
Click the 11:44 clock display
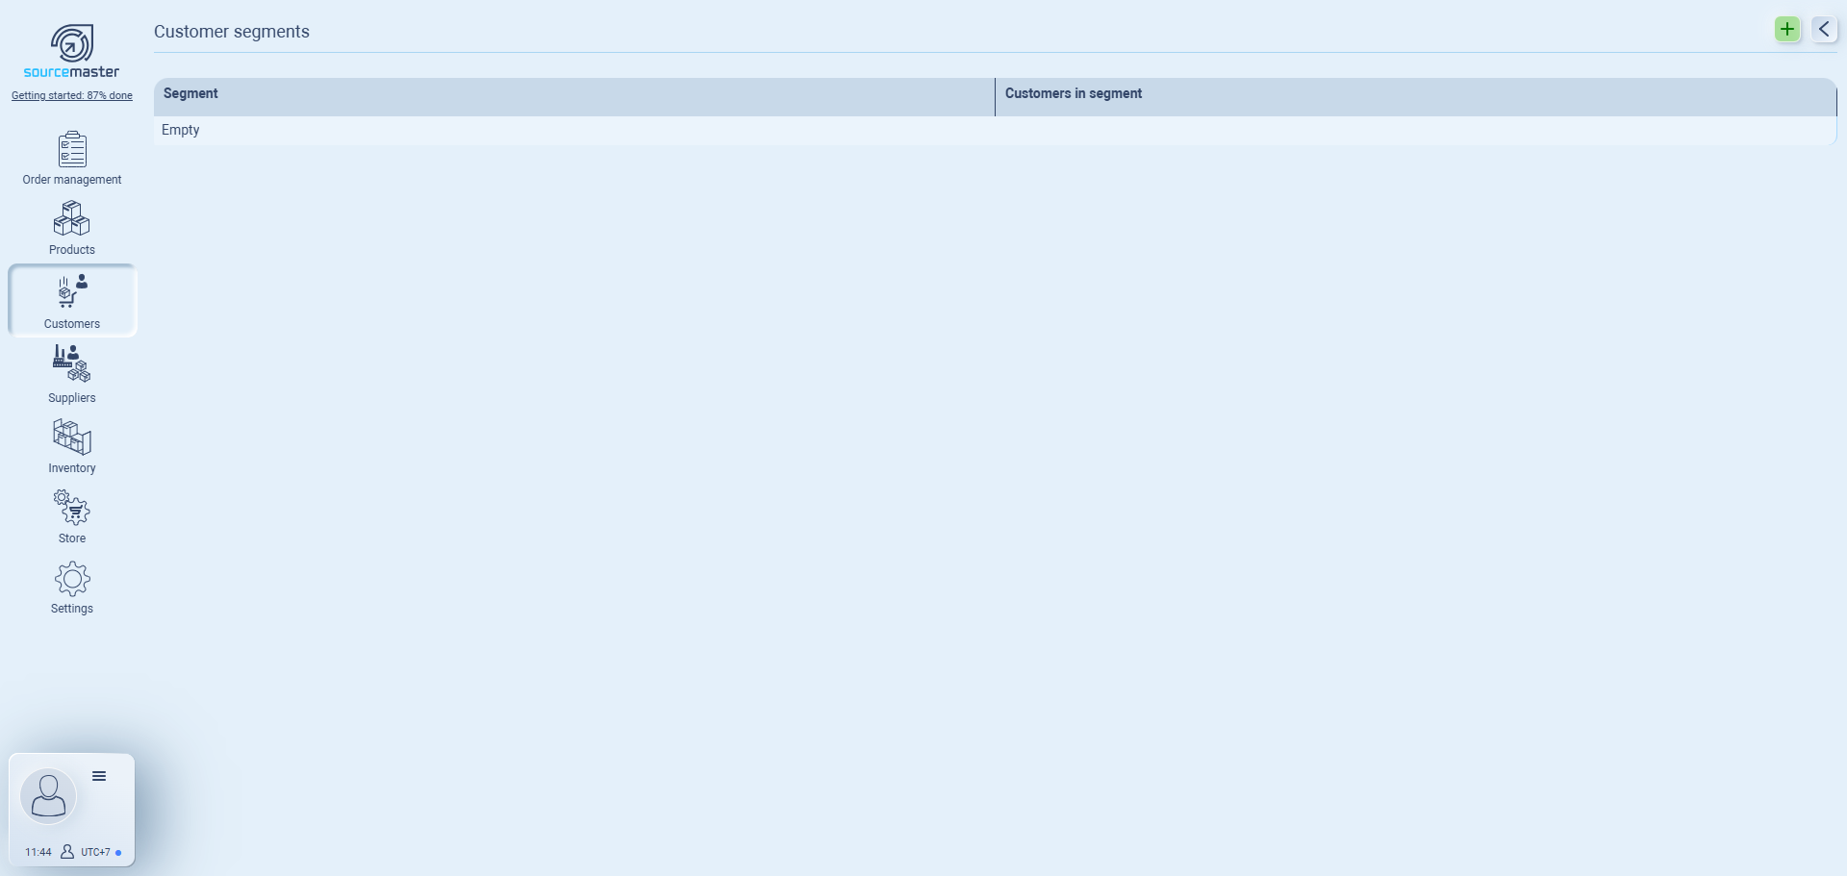(38, 852)
